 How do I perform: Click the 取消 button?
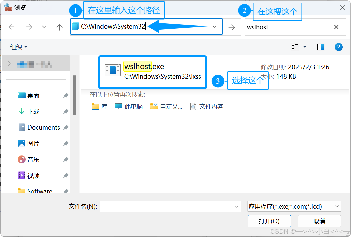319,221
